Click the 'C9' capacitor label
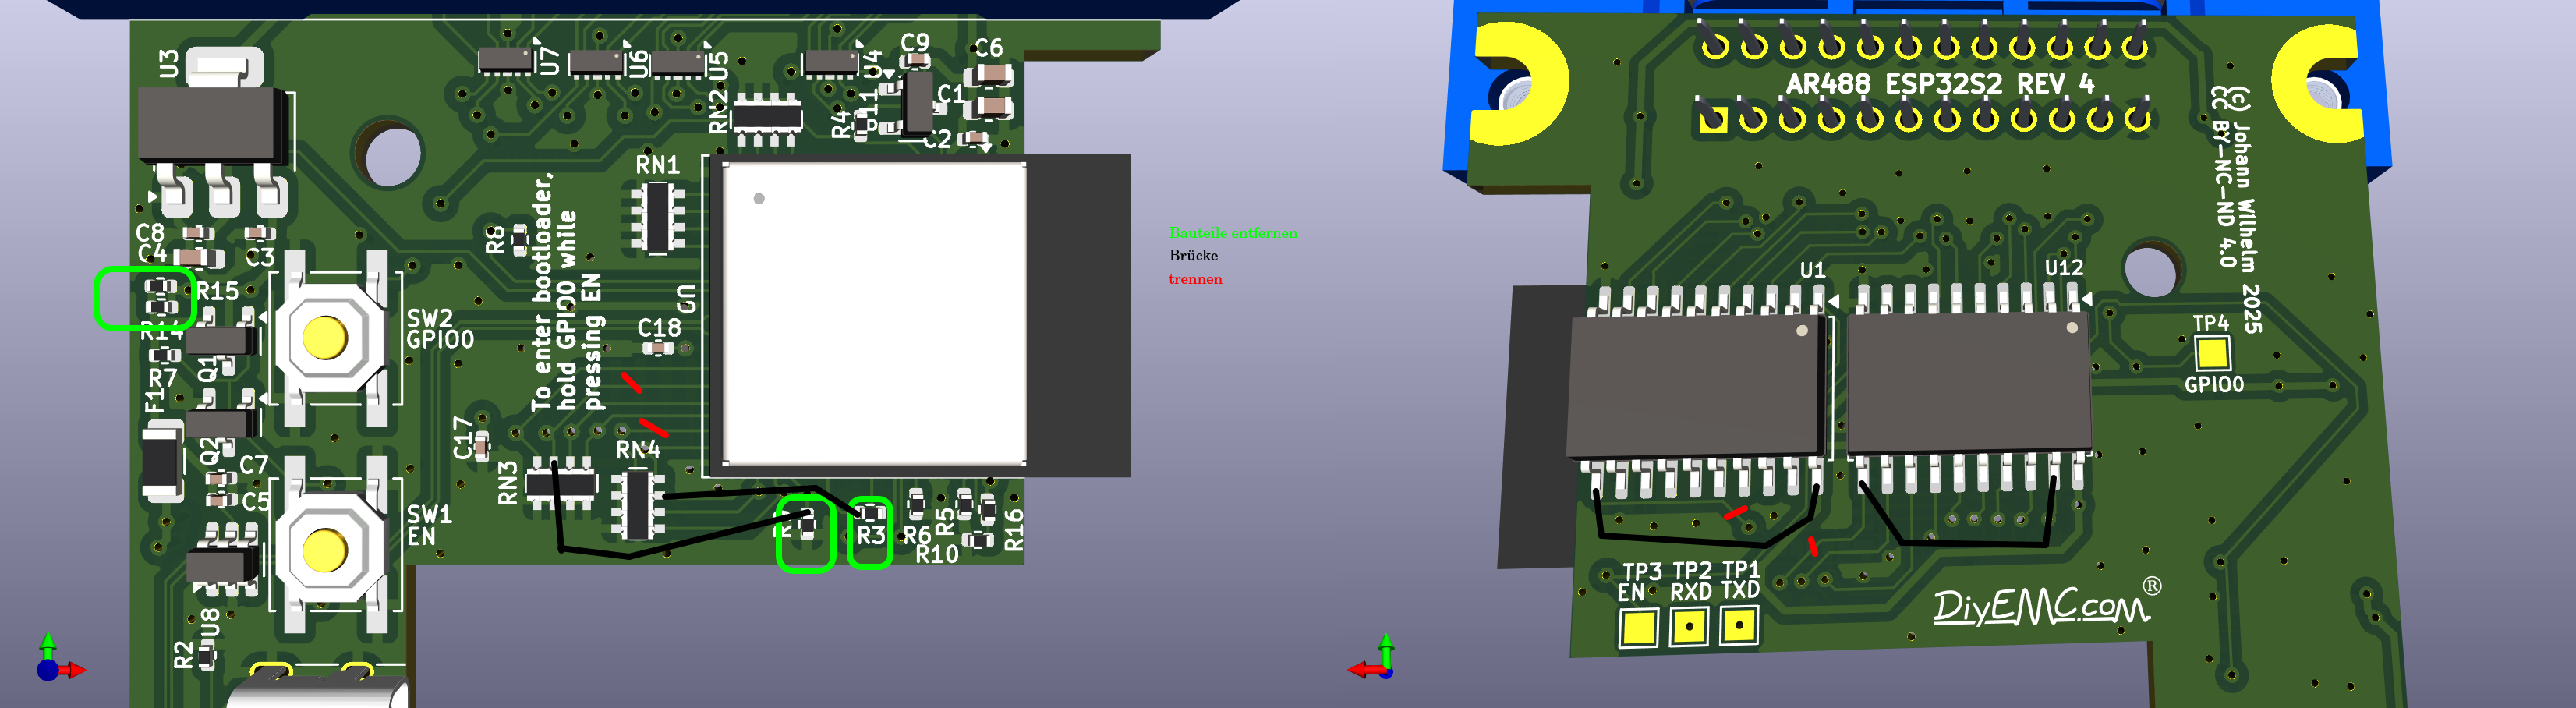Viewport: 2576px width, 708px height. pyautogui.click(x=915, y=43)
